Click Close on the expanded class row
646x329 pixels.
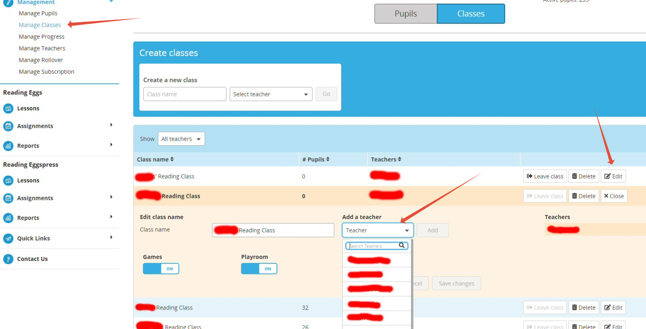point(614,196)
